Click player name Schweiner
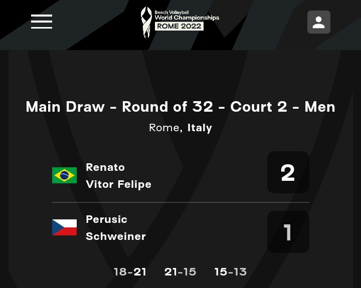 point(116,236)
